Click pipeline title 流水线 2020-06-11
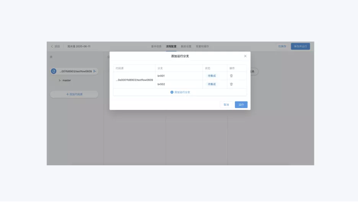This screenshot has width=358, height=202. [79, 46]
